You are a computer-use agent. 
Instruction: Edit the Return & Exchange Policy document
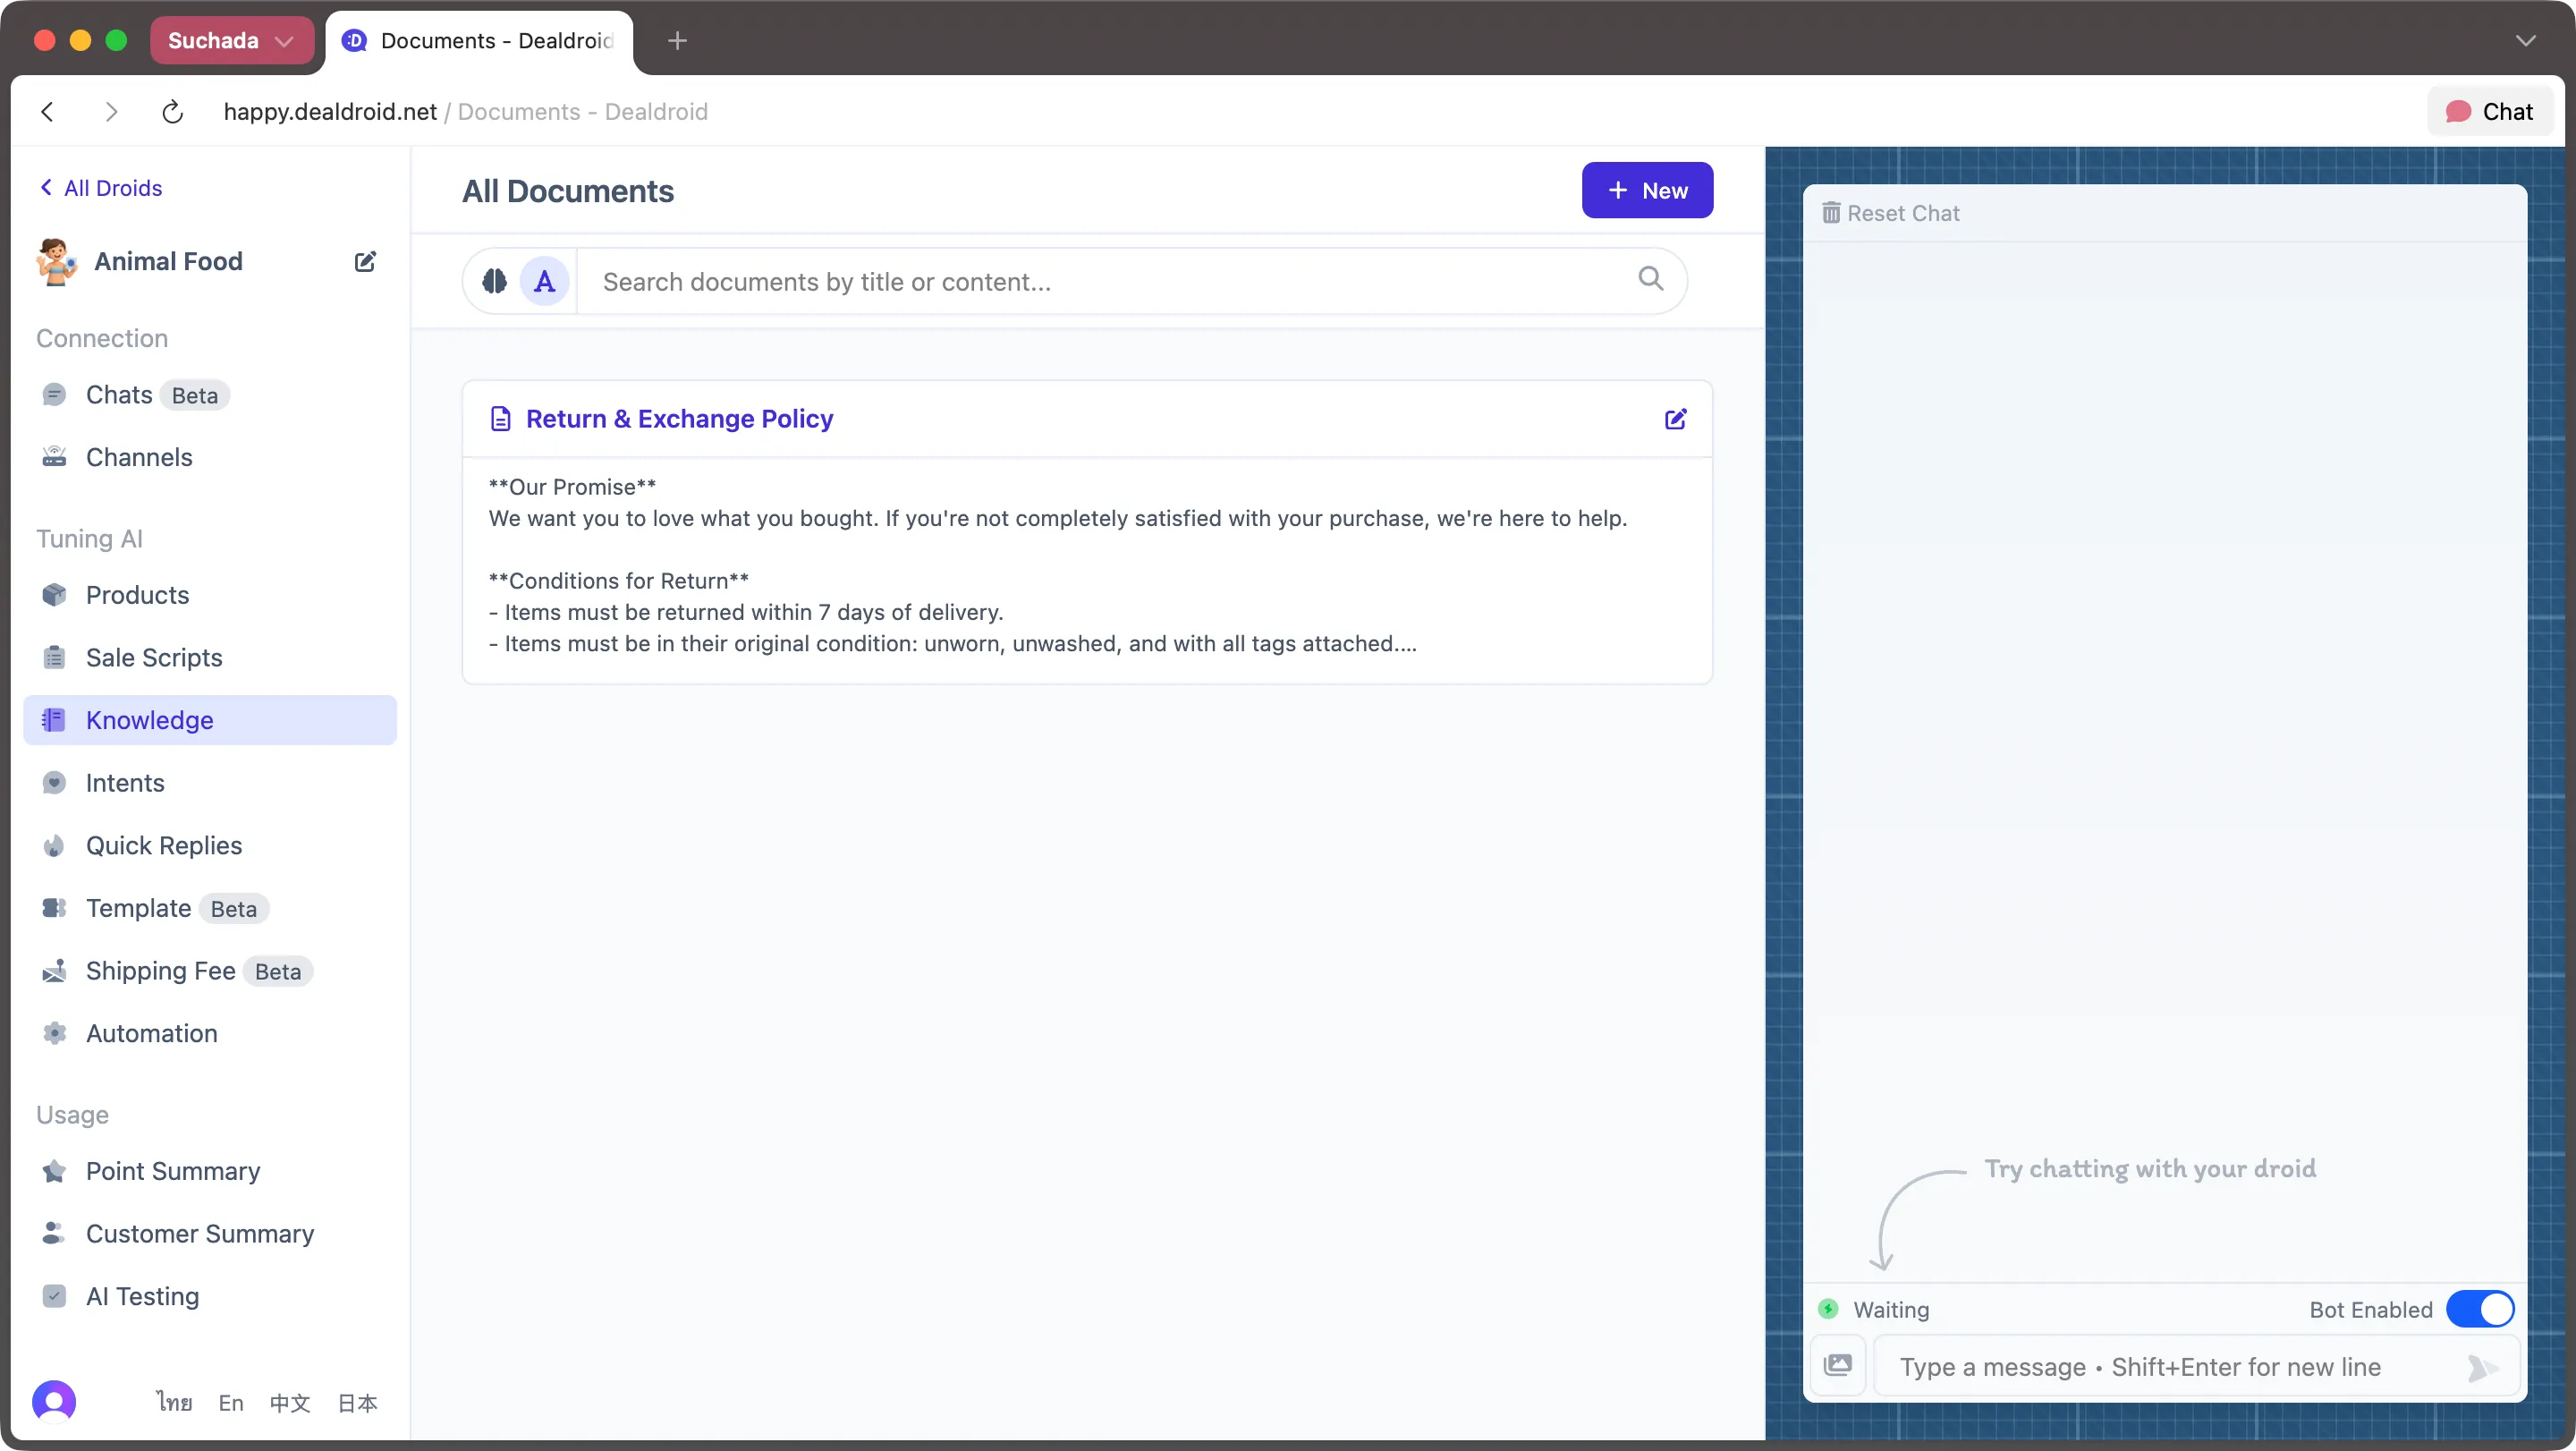coord(1675,419)
